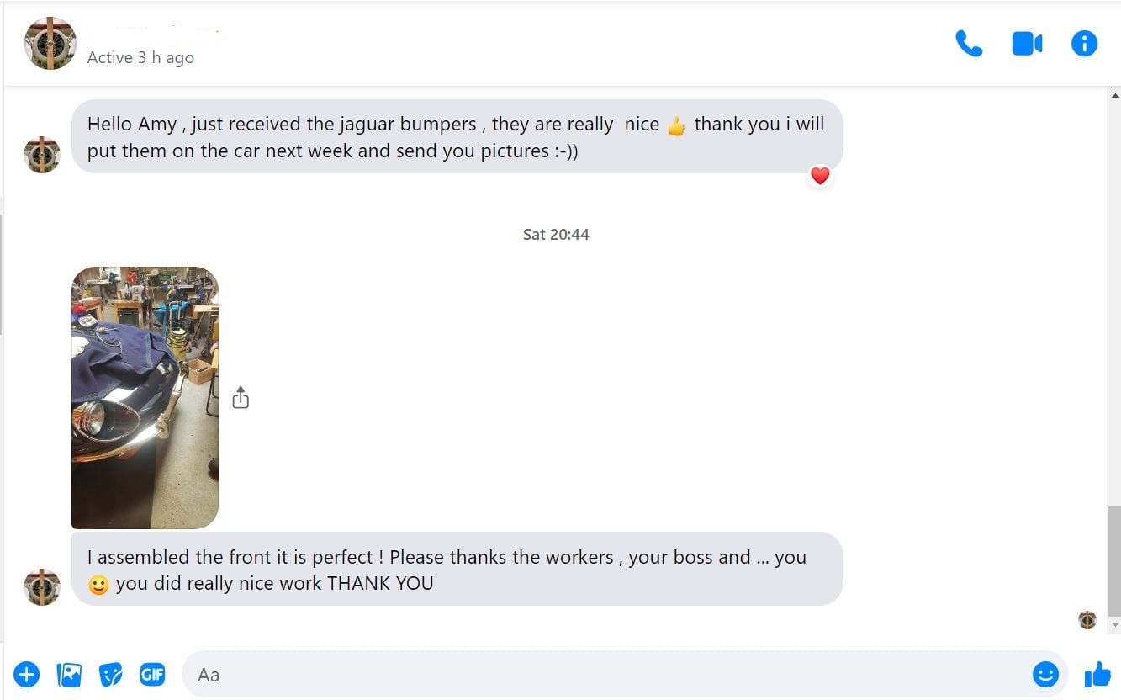Choose a sticker
This screenshot has width=1121, height=700.
[x=110, y=674]
